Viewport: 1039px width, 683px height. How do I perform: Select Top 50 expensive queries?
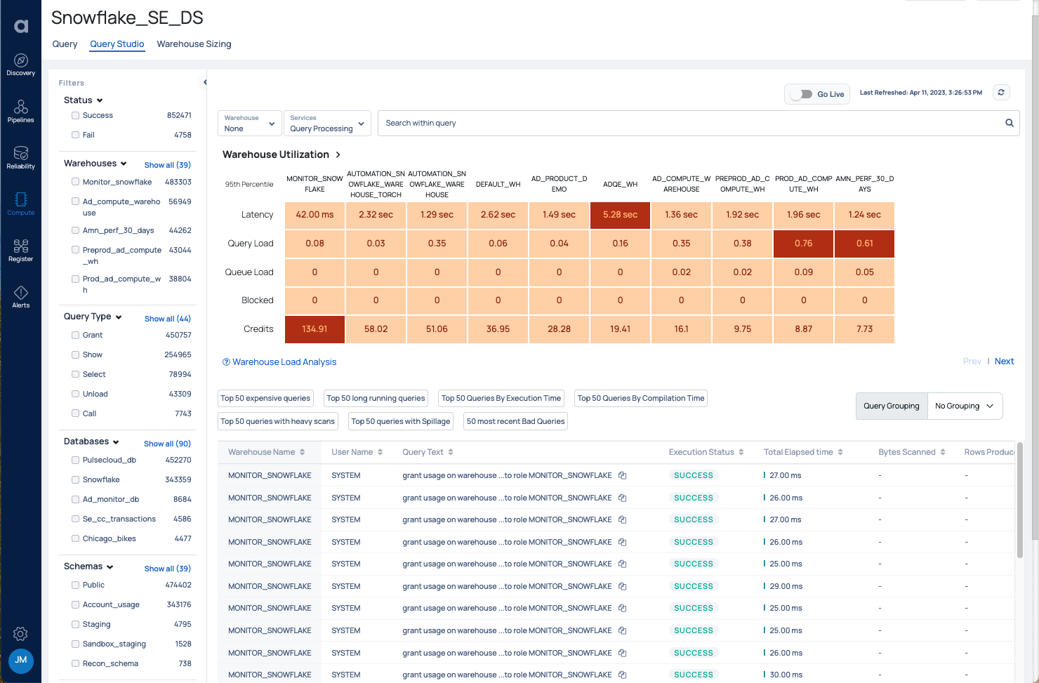[x=265, y=398]
